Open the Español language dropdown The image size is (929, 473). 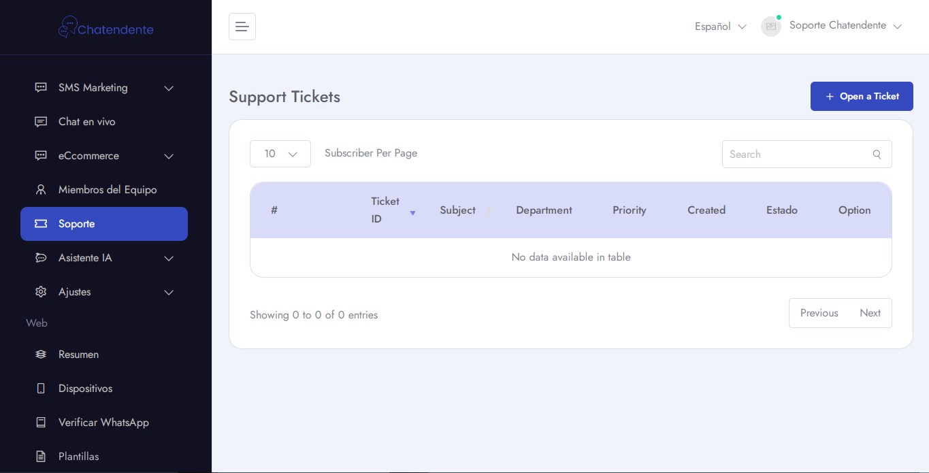pos(720,27)
